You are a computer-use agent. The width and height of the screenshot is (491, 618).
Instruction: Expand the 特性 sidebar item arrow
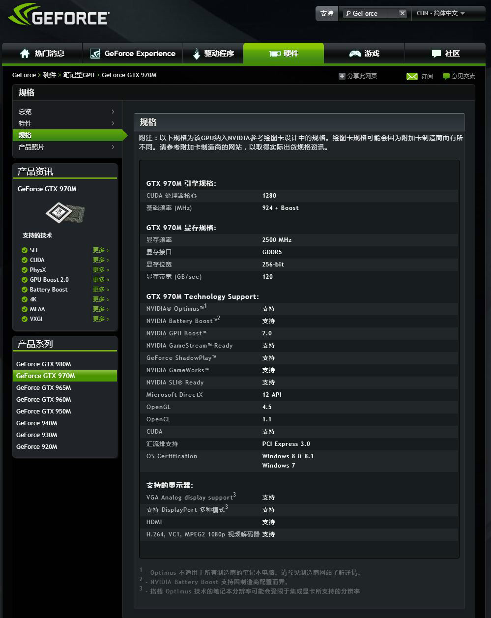(113, 123)
